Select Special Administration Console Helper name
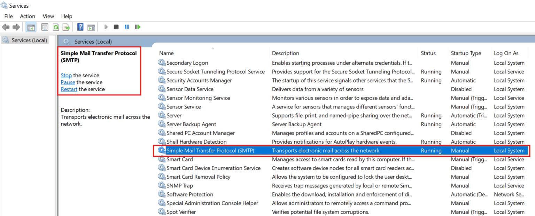The image size is (535, 216). point(212,203)
